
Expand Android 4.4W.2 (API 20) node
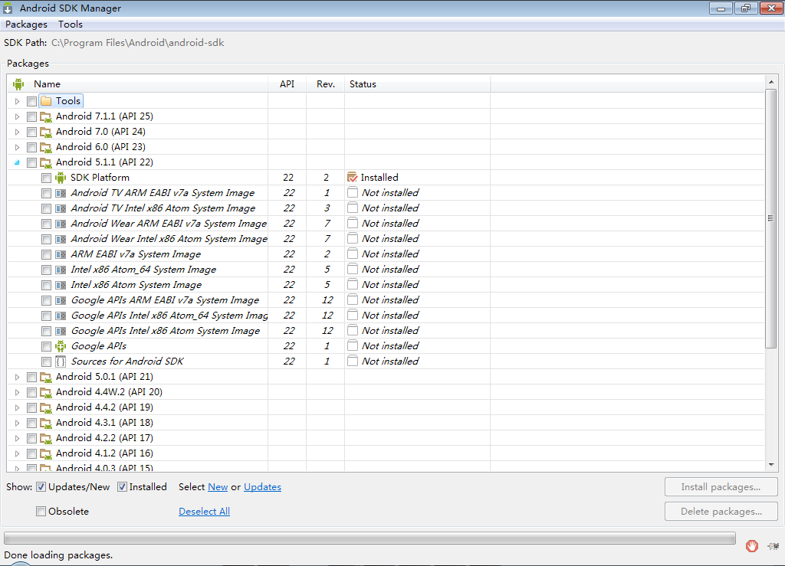[17, 392]
